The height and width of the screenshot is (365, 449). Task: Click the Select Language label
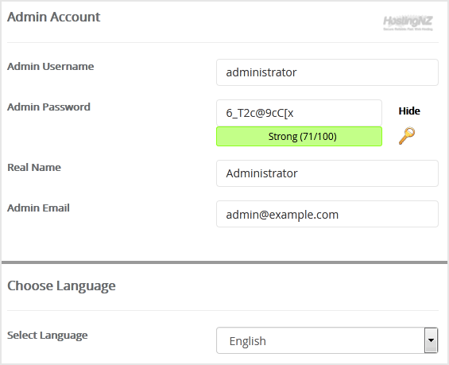click(47, 336)
